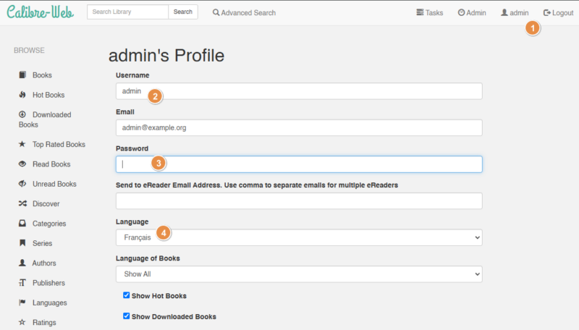Click the Series bookmark icon
The width and height of the screenshot is (579, 330).
22,243
